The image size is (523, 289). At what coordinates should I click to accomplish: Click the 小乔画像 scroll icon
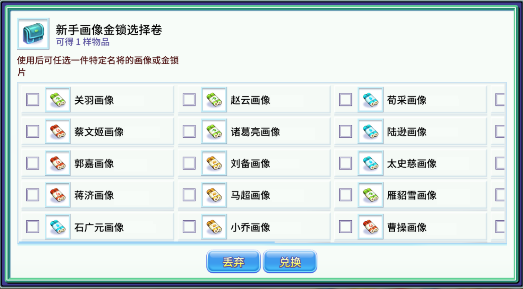tap(214, 227)
